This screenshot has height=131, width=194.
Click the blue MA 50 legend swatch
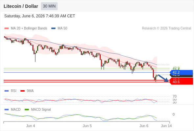tap(53, 28)
